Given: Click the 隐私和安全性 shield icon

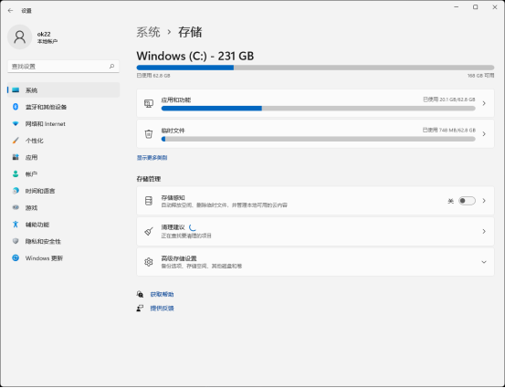Looking at the screenshot, I should click(16, 241).
